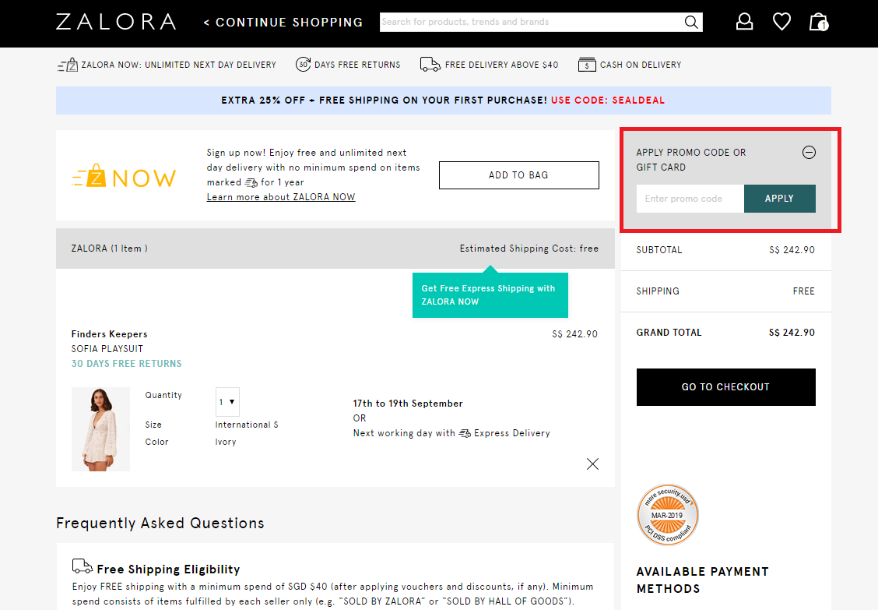878x610 pixels.
Task: Click the 30 days free returns icon
Action: [303, 65]
